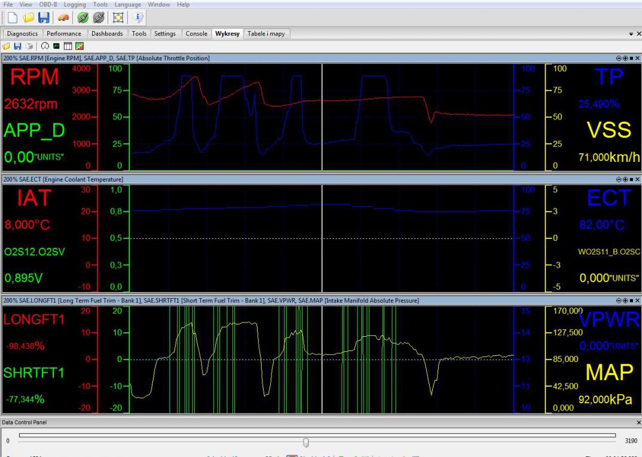Click the colored map icon in chart toolbar
This screenshot has width=642, height=457.
point(78,46)
